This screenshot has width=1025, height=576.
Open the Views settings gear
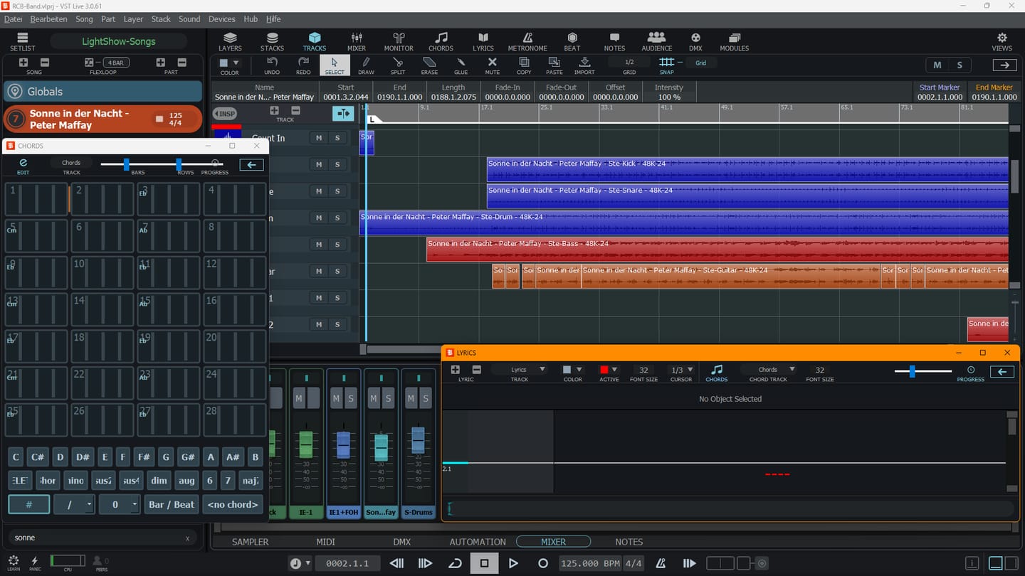click(x=1002, y=41)
